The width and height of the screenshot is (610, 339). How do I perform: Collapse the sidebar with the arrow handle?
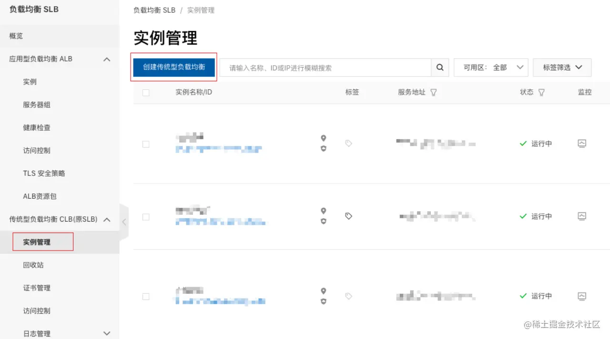pos(124,222)
